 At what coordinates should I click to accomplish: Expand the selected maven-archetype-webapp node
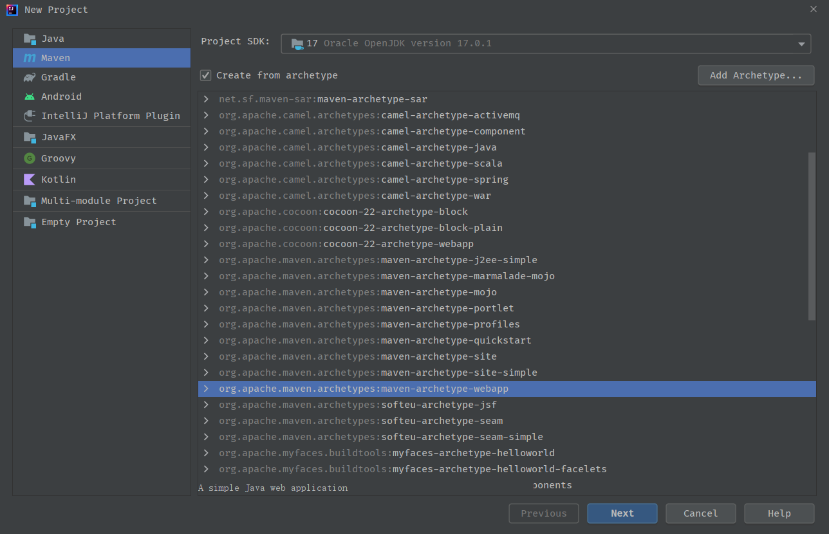point(206,389)
